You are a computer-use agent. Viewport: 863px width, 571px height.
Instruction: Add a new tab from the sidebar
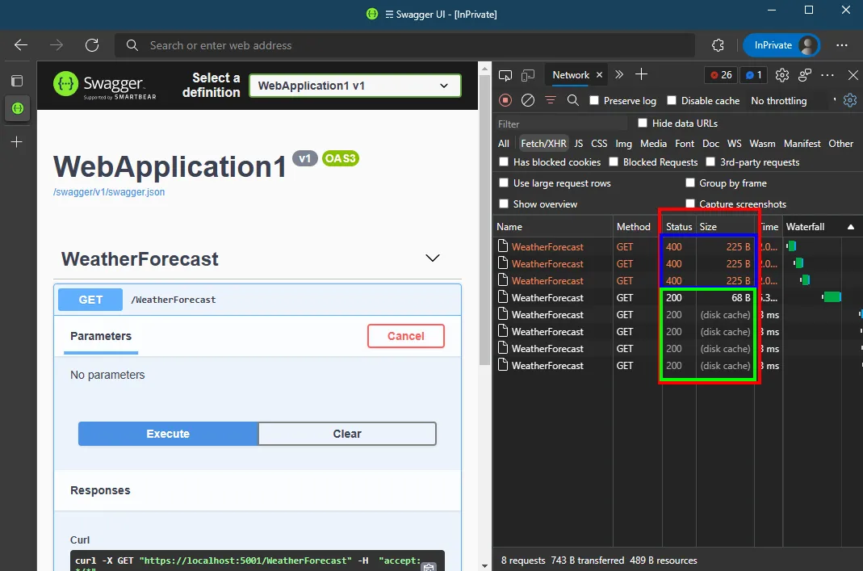tap(17, 142)
